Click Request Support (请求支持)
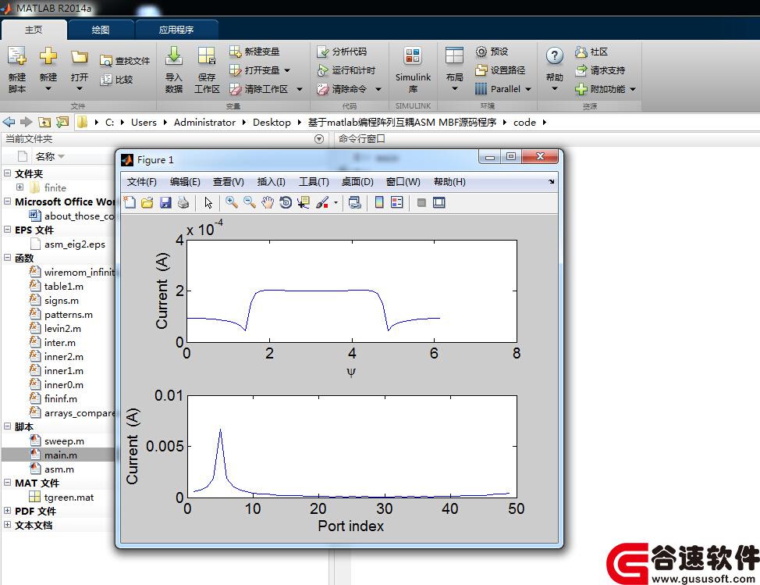The height and width of the screenshot is (585, 760). (600, 70)
